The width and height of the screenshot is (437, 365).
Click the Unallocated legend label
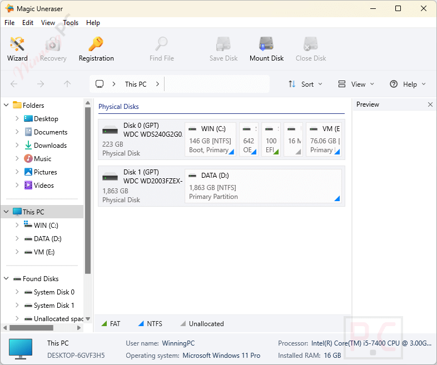(x=206, y=323)
